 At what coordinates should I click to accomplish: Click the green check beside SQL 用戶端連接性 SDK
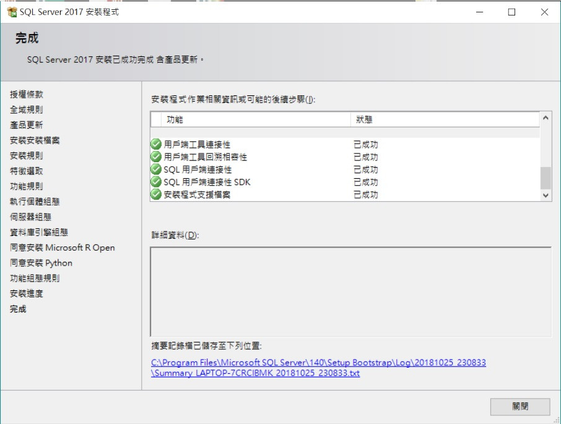pyautogui.click(x=156, y=181)
